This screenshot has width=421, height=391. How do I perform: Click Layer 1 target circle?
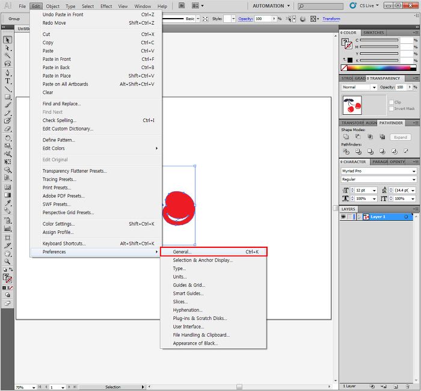coord(406,217)
